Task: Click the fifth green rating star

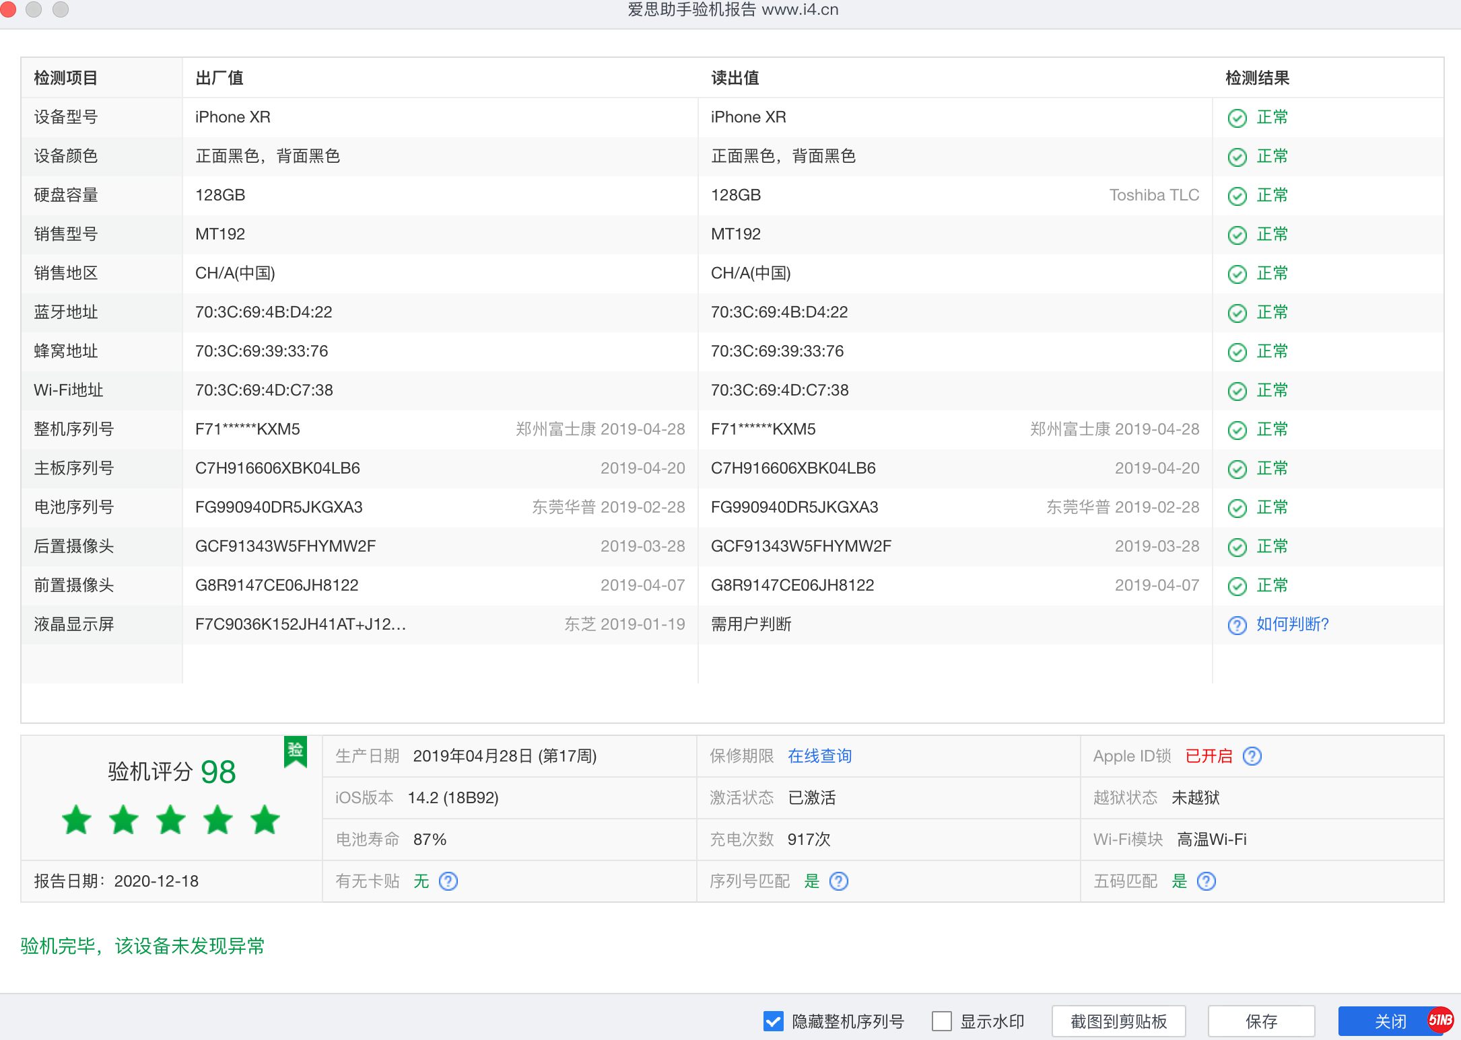Action: pos(265,820)
